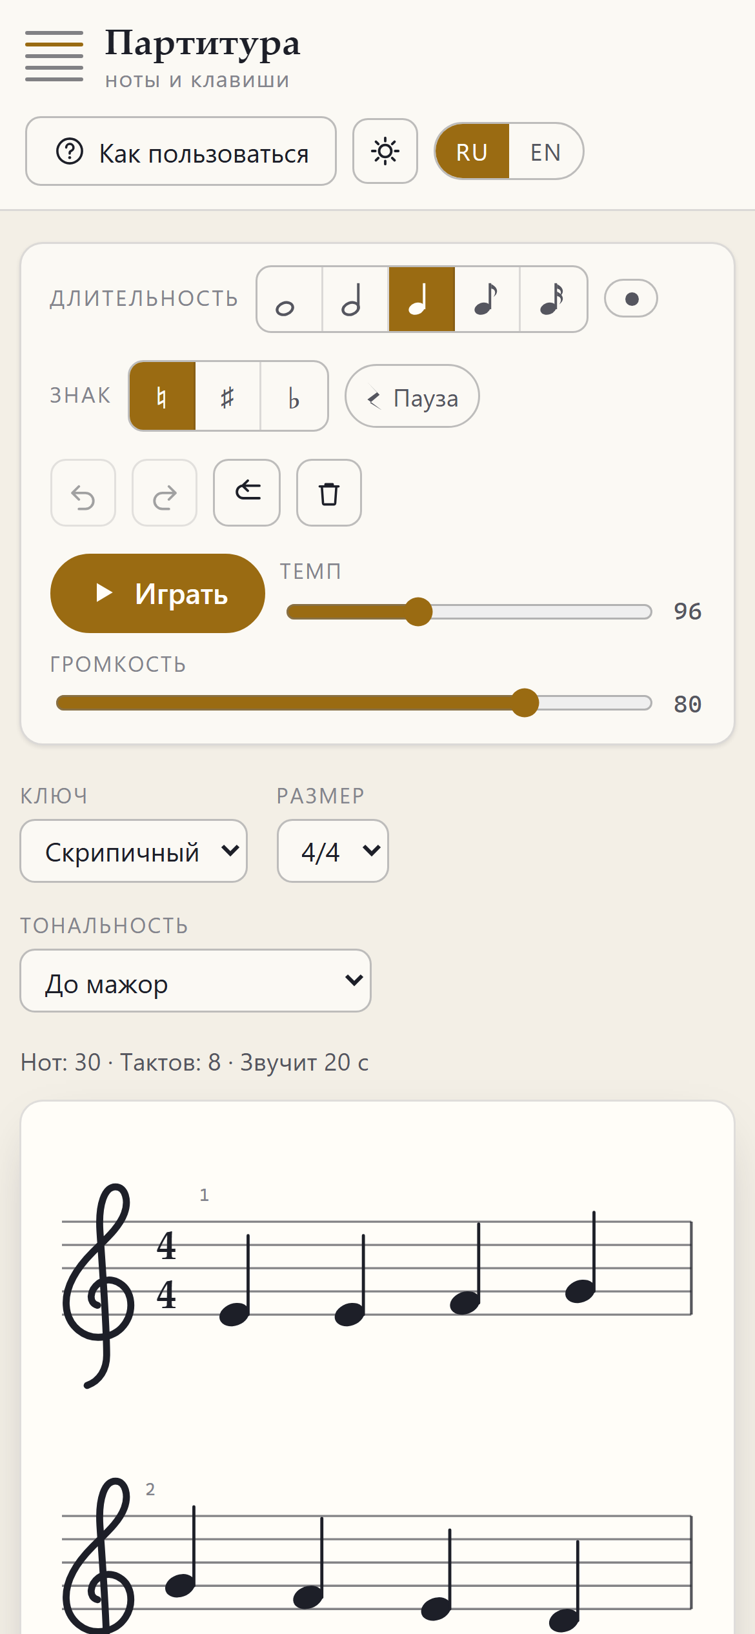Open the Скрипичный clef dropdown
This screenshot has height=1634, width=755.
tap(134, 851)
